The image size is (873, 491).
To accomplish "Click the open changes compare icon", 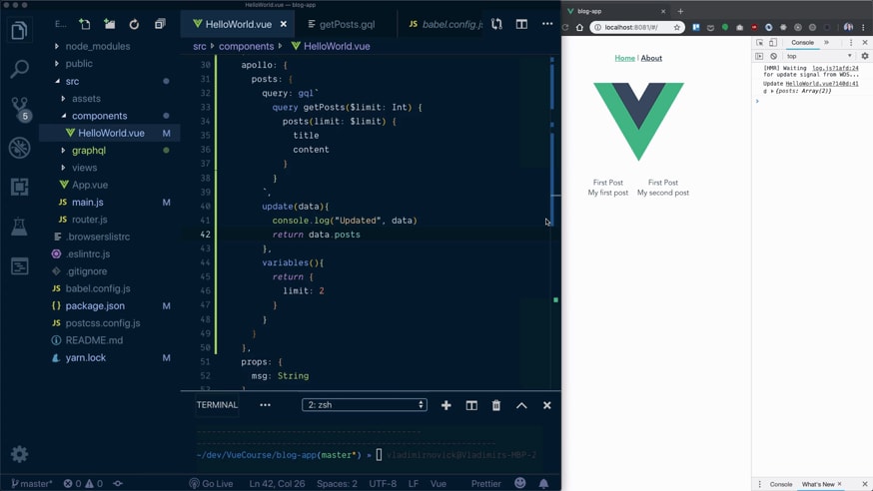I will click(x=496, y=24).
